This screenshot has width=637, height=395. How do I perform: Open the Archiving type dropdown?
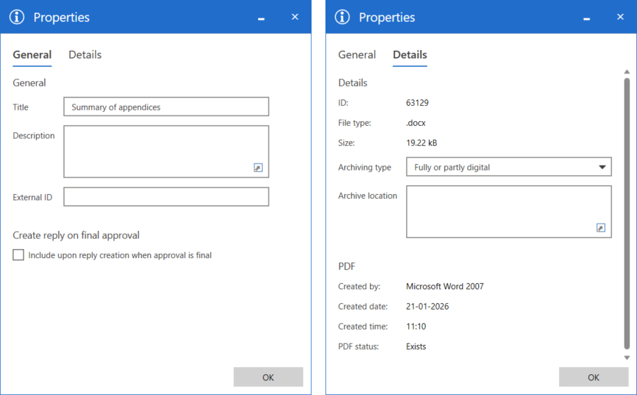[508, 167]
